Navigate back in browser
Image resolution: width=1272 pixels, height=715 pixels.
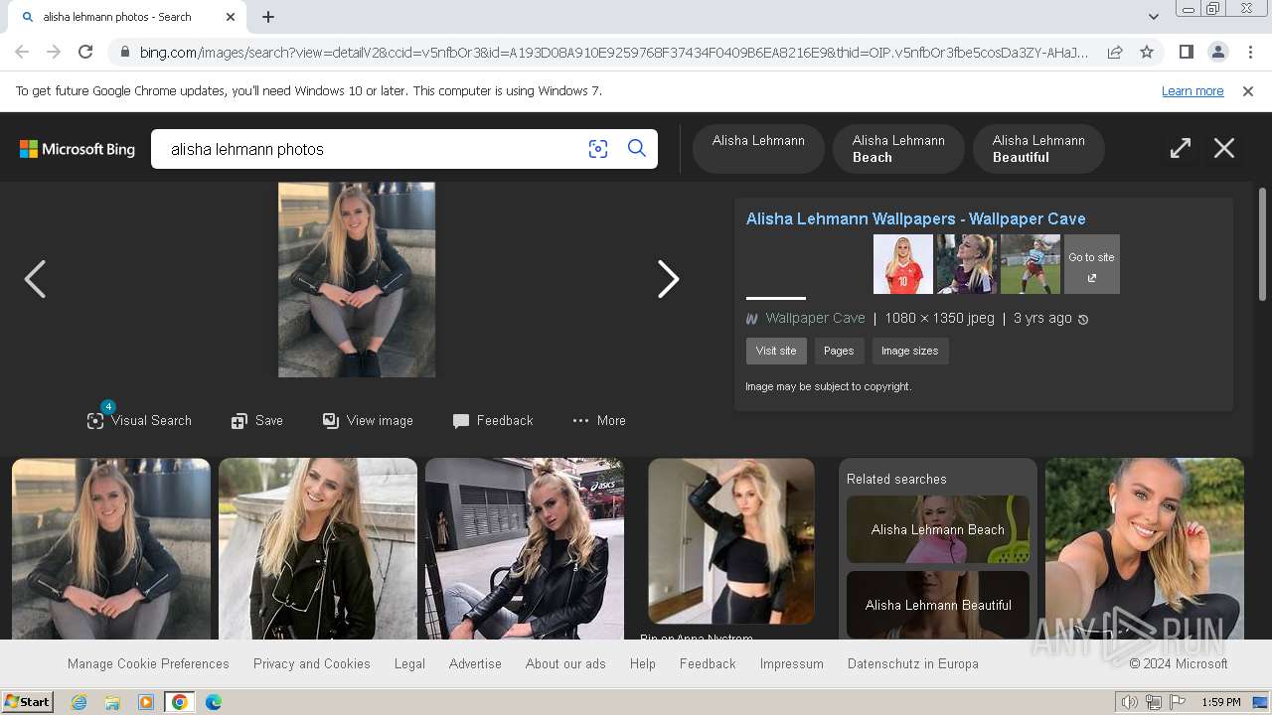point(22,52)
